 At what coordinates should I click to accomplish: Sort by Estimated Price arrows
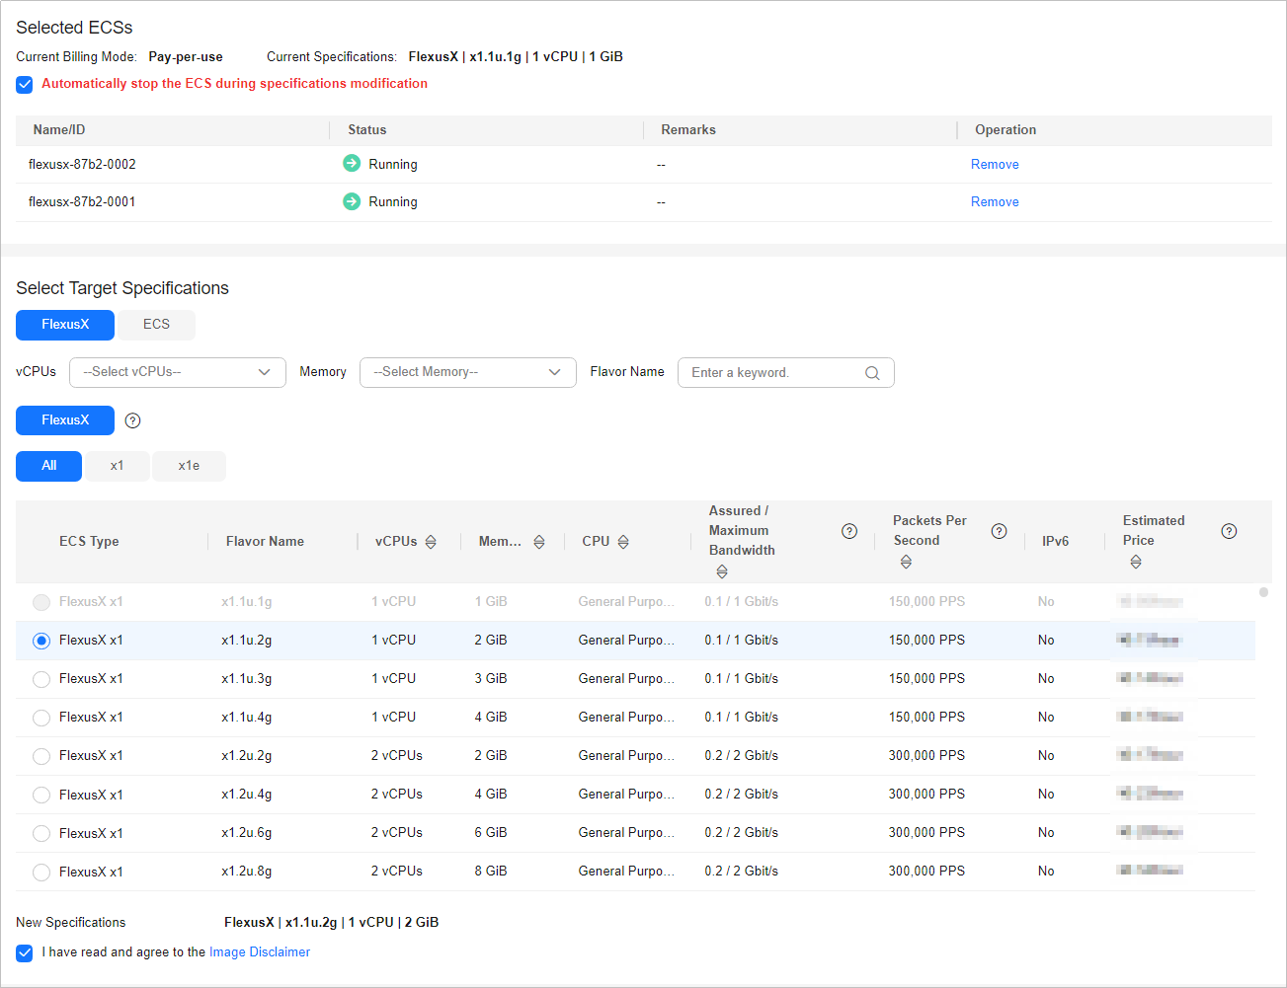coord(1136,562)
